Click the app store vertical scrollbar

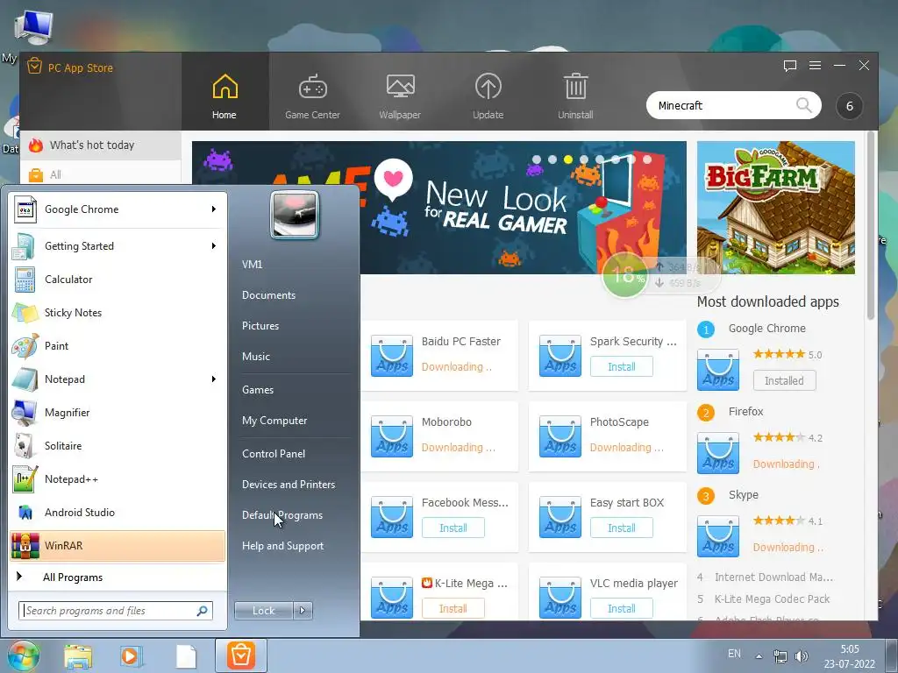(x=871, y=225)
